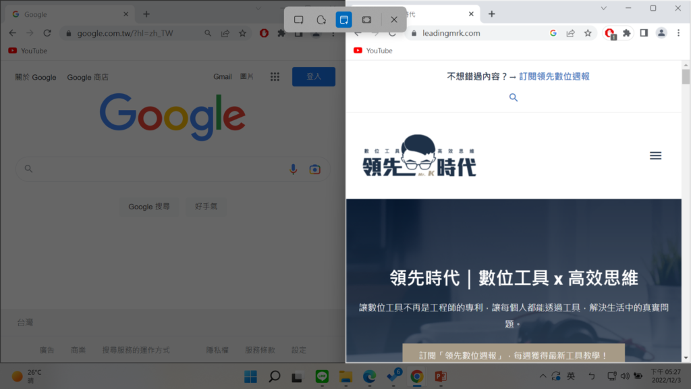Open the 圖片 images link
691x389 pixels.
247,77
